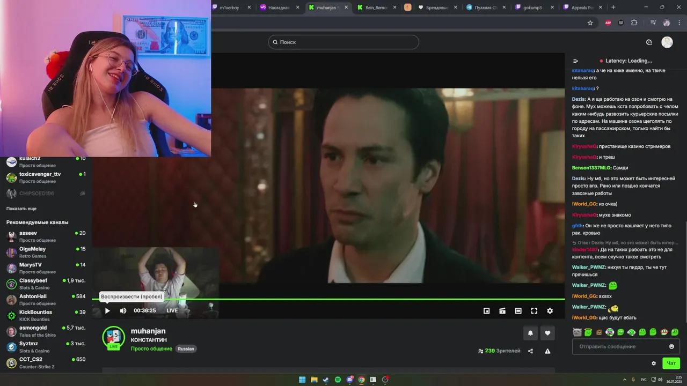The width and height of the screenshot is (687, 386).
Task: Switch to theater mode
Action: coord(518,310)
